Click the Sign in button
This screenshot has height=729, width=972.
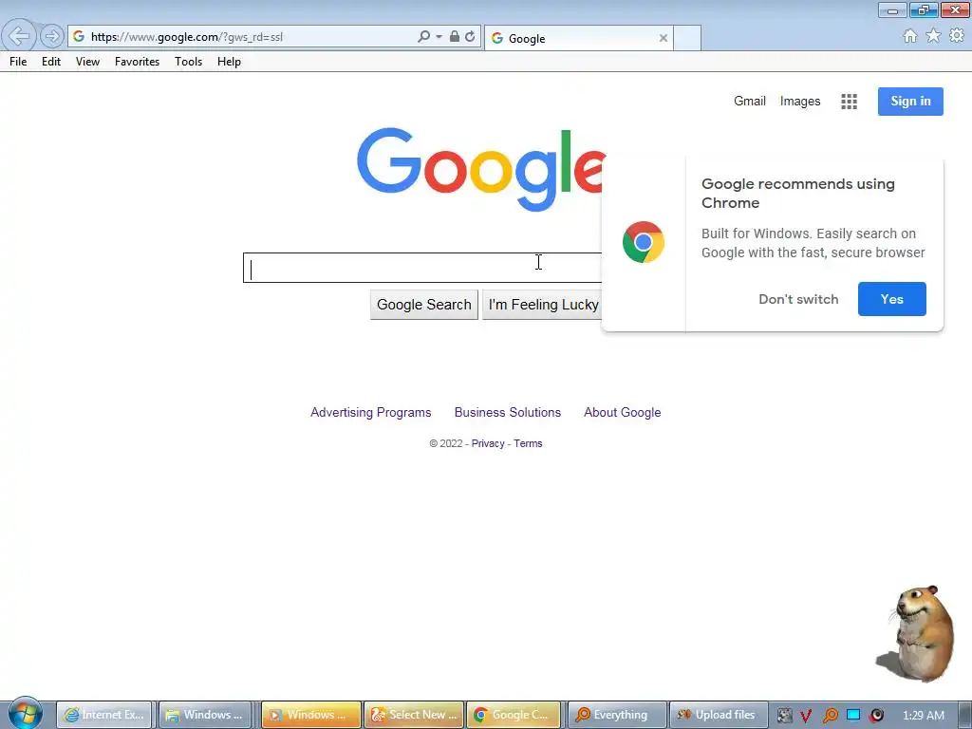click(910, 101)
